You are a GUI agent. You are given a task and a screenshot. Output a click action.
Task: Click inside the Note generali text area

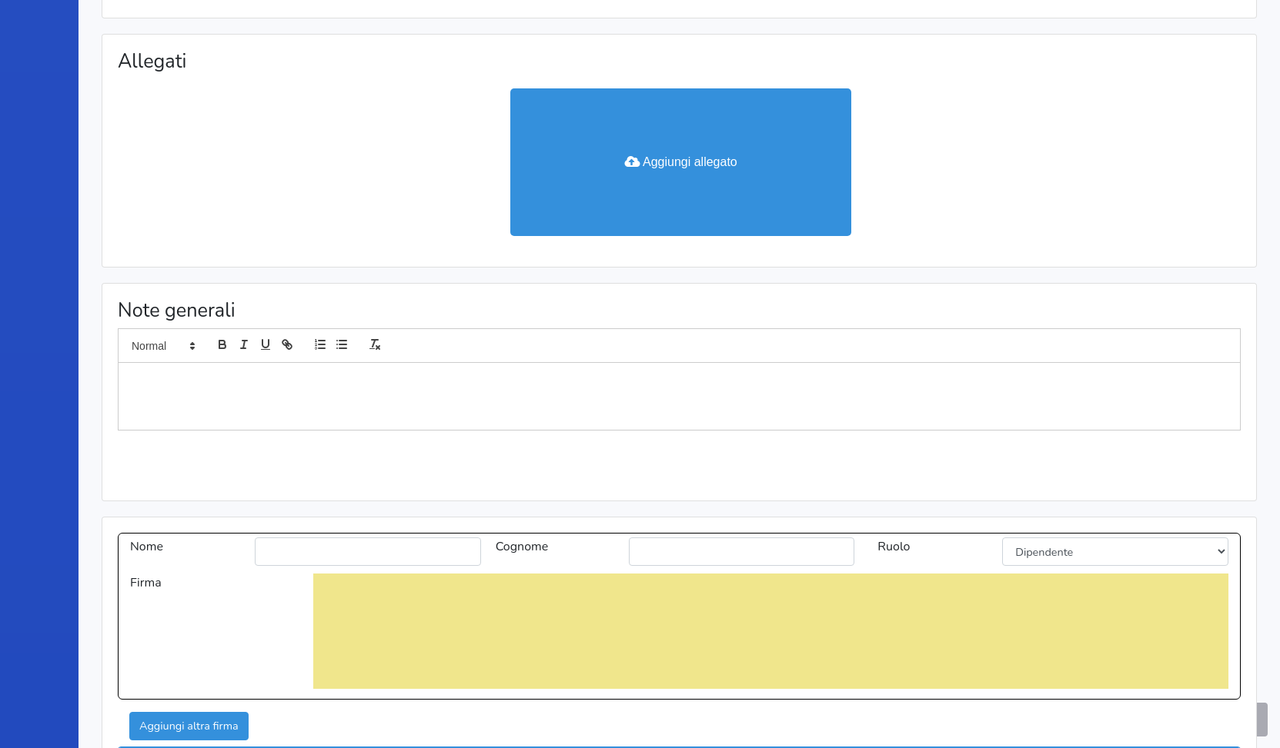point(678,396)
